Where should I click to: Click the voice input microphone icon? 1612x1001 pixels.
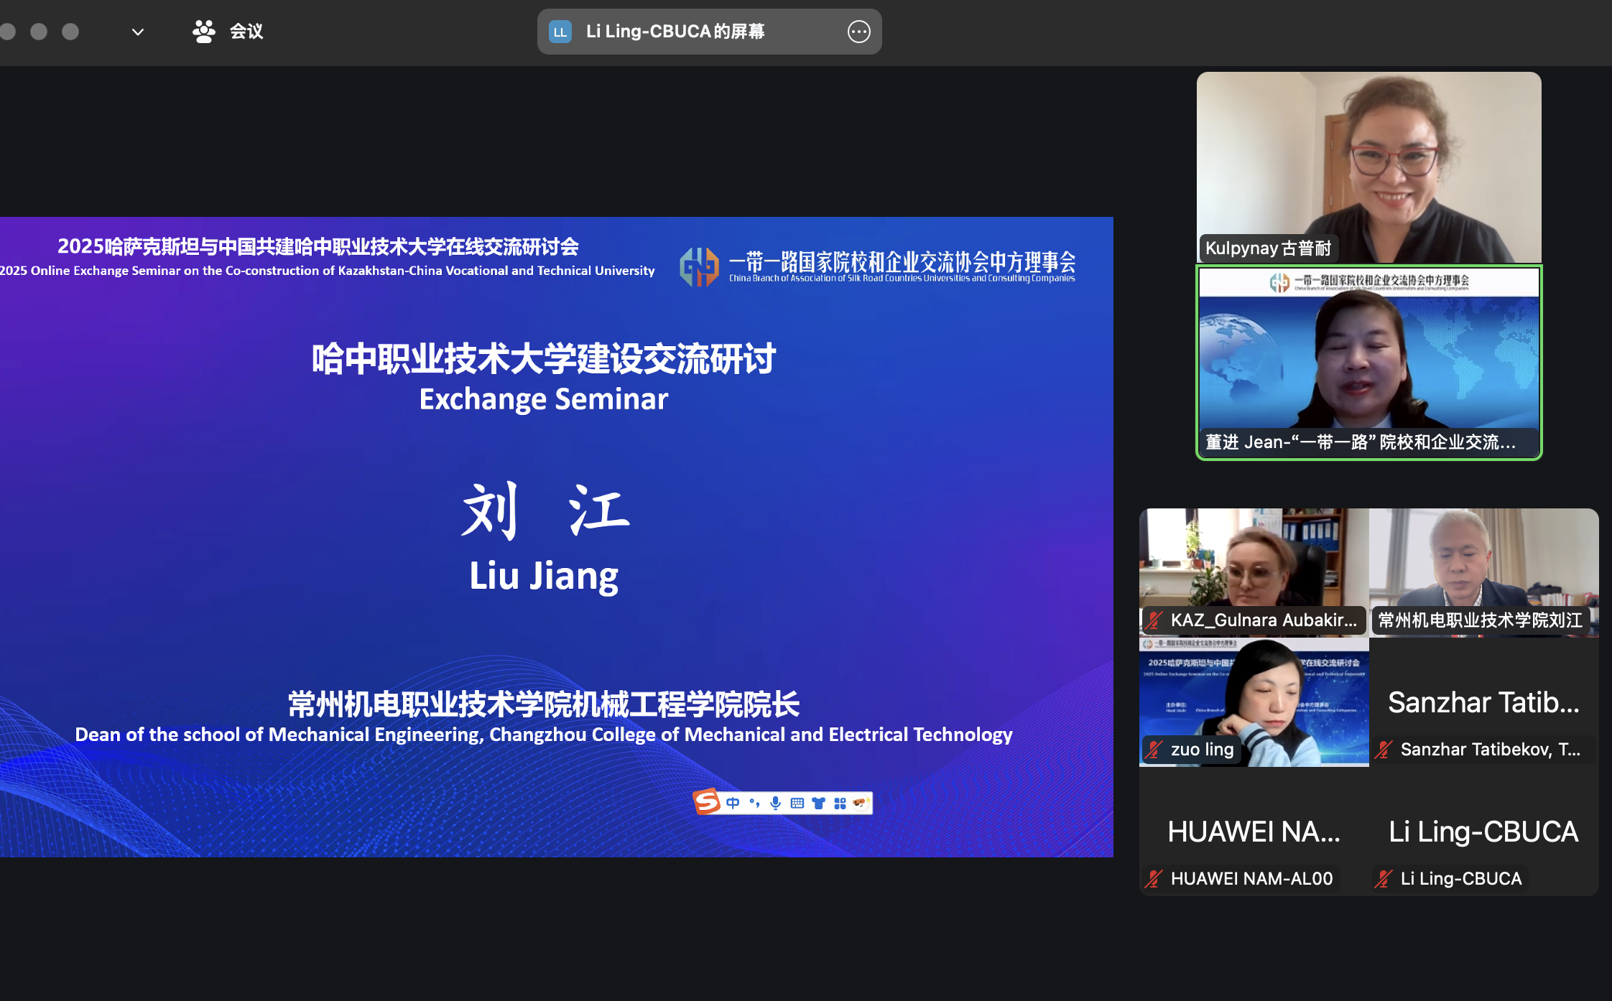[776, 803]
